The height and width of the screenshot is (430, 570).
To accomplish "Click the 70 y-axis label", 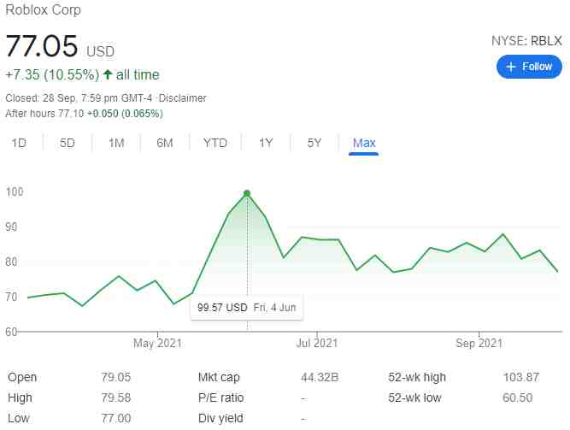I will (x=11, y=297).
